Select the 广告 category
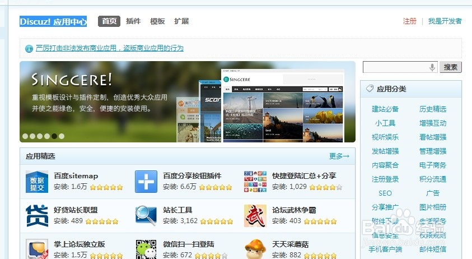 (x=433, y=193)
